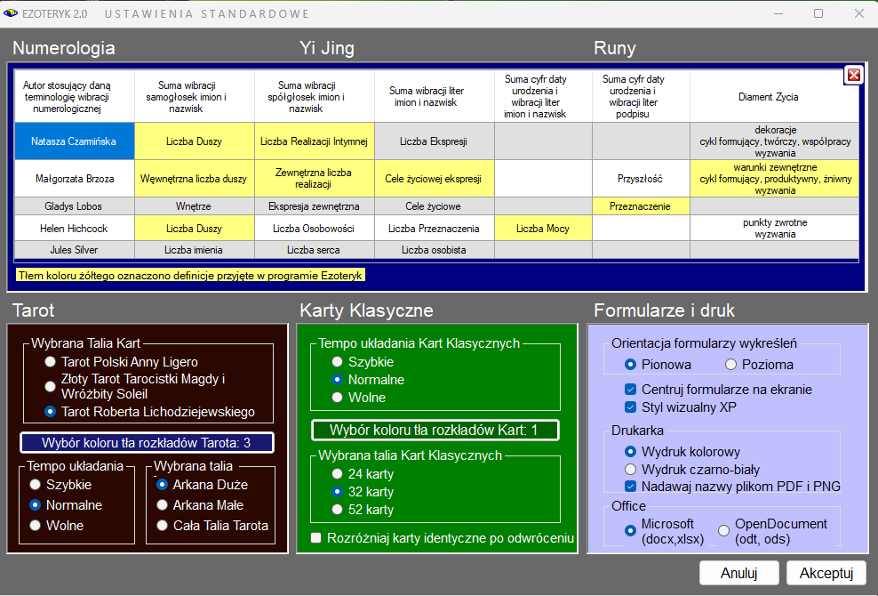Toggle Styl wizualny XP checkbox

point(631,407)
